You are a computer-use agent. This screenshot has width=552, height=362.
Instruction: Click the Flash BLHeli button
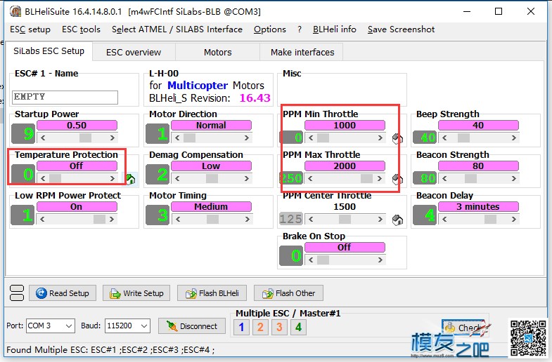(x=212, y=293)
